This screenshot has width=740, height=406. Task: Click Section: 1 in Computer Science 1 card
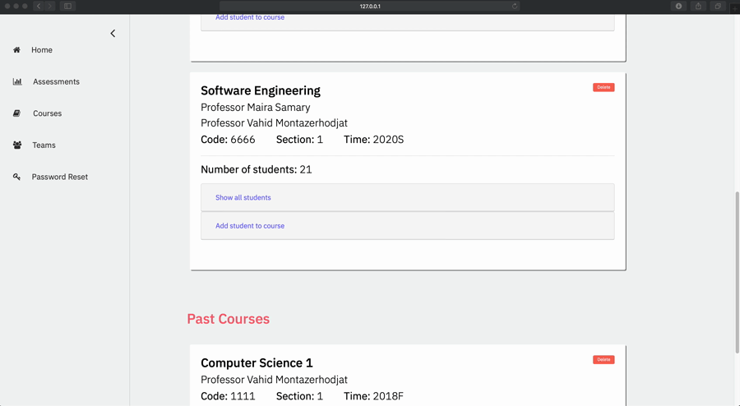click(299, 396)
